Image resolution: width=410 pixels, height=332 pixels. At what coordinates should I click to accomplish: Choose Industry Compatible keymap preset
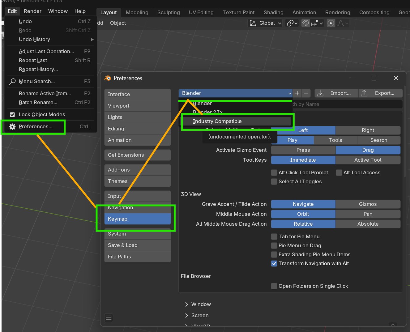tap(236, 121)
